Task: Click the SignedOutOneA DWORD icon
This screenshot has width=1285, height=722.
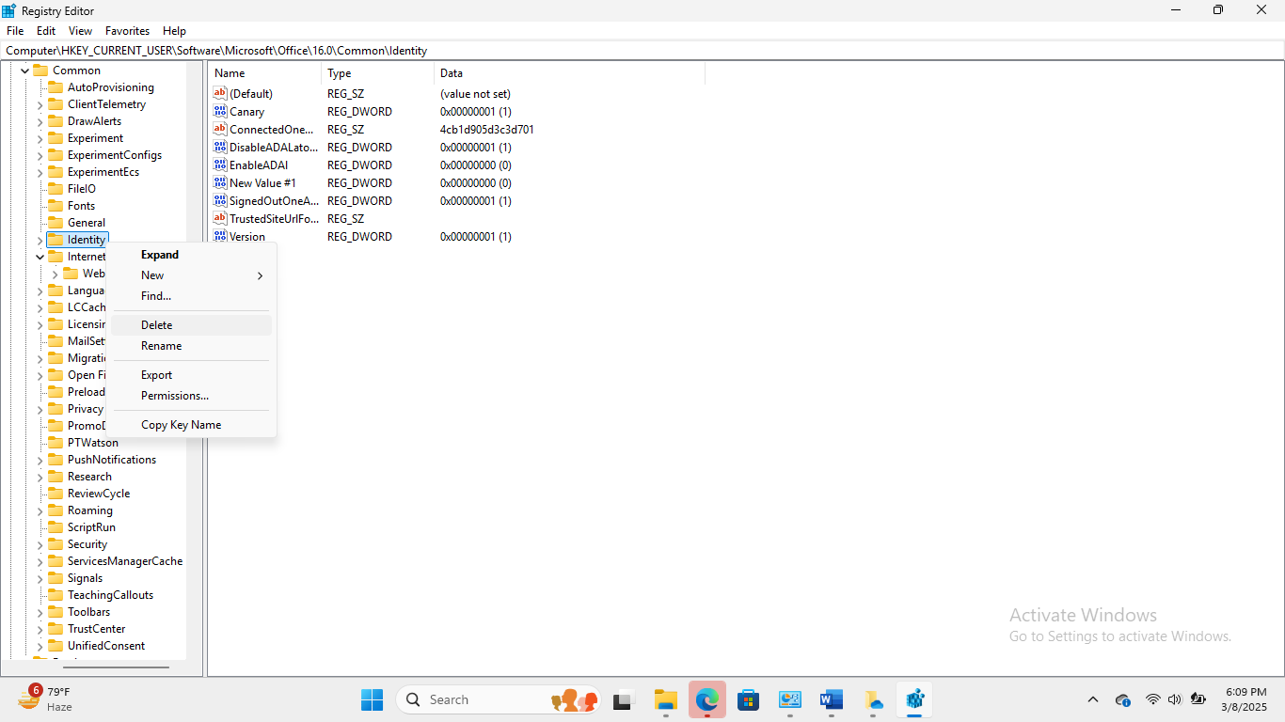Action: [220, 200]
